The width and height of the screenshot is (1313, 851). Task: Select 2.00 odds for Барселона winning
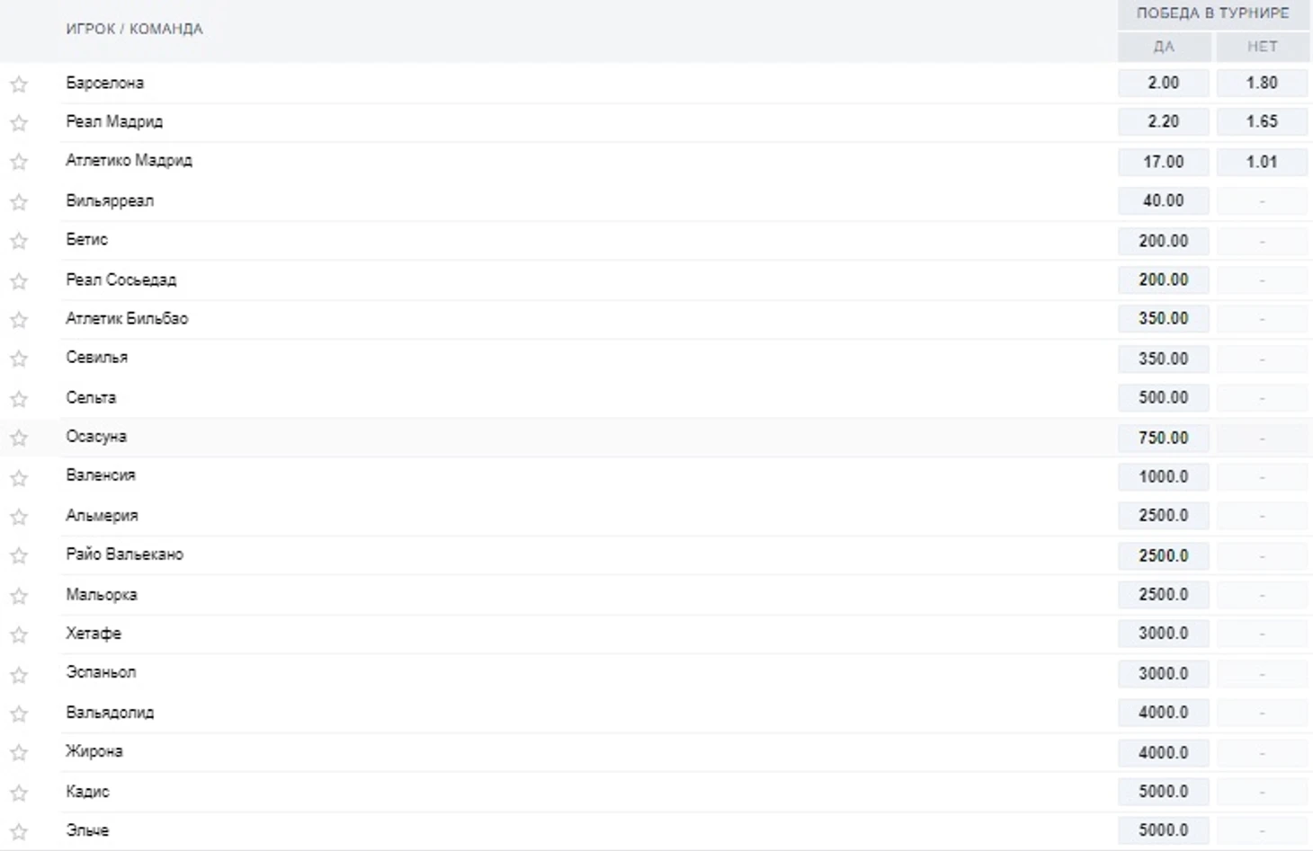[x=1163, y=83]
